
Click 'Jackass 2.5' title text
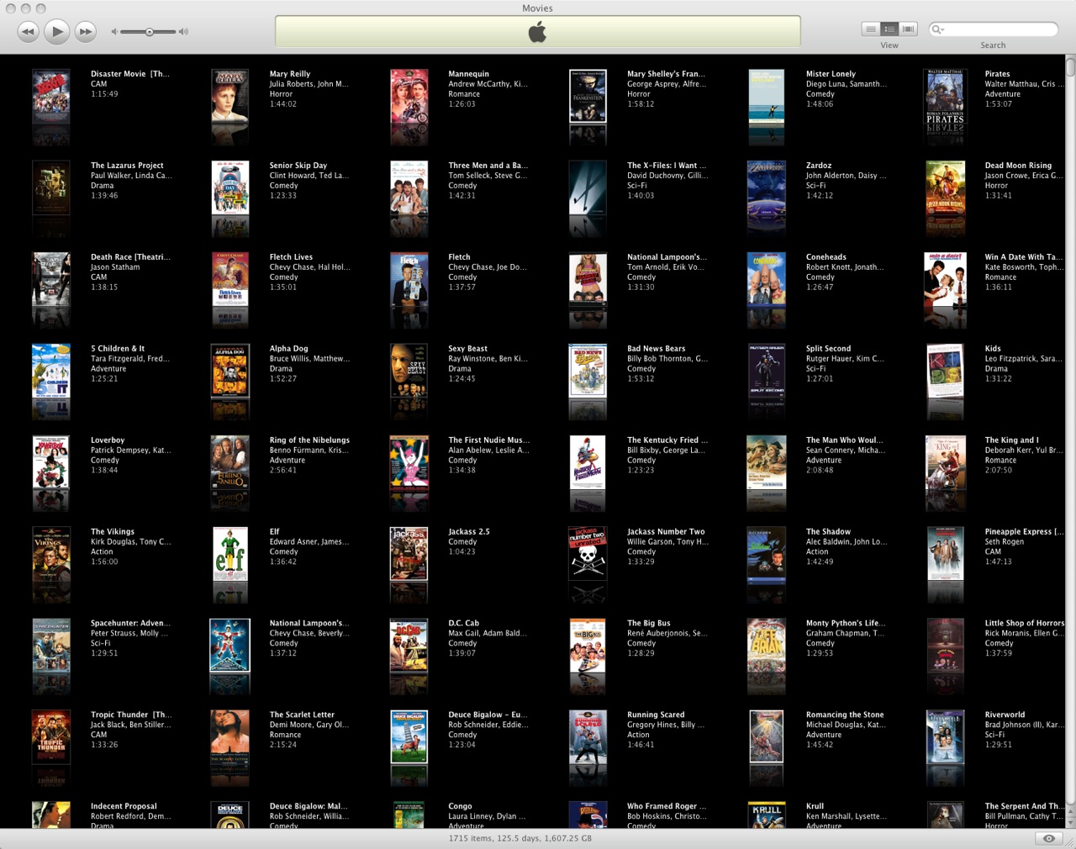pyautogui.click(x=469, y=532)
